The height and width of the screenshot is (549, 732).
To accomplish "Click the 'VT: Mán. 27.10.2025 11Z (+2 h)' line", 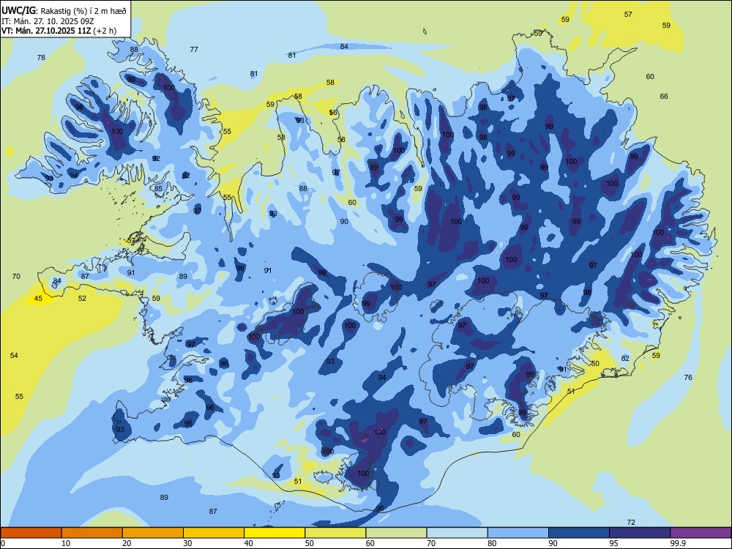I will coord(59,31).
